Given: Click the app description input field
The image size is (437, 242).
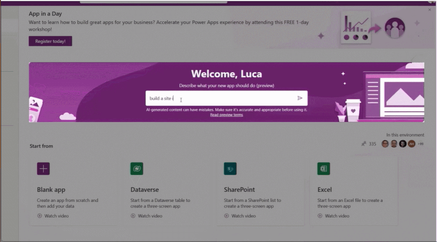Looking at the screenshot, I should [x=227, y=98].
